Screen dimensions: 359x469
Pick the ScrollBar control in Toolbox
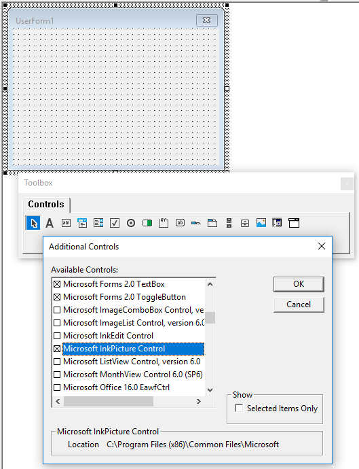pyautogui.click(x=229, y=223)
